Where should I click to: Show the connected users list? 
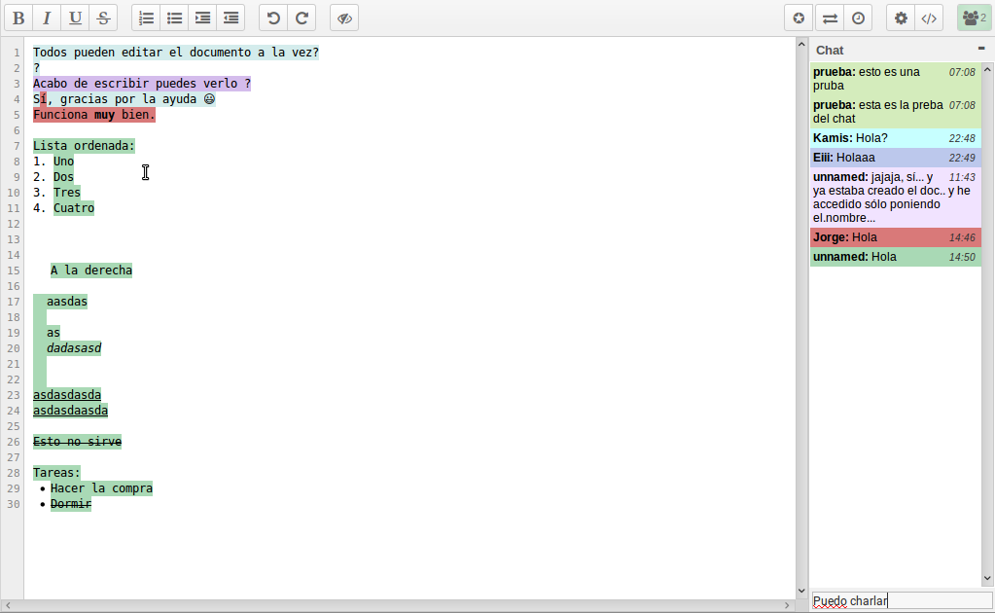974,18
